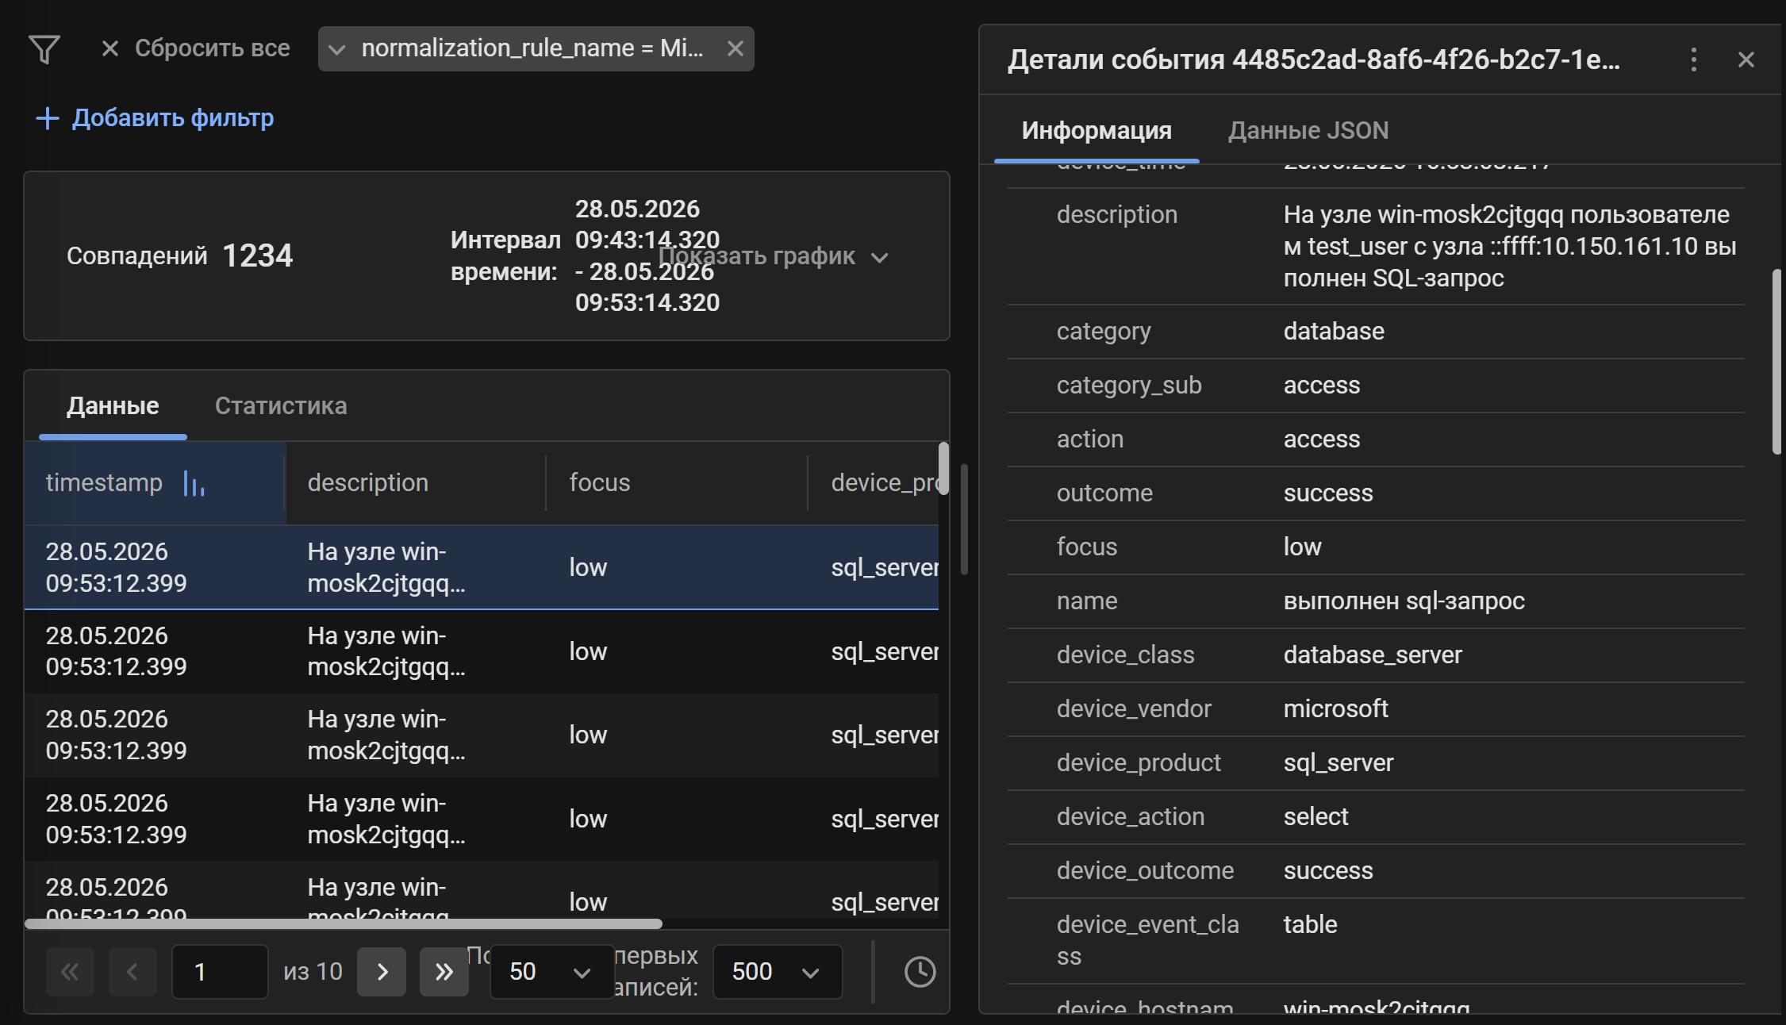Click the sort bars icon in timestamp header
The image size is (1786, 1025).
[x=194, y=483]
